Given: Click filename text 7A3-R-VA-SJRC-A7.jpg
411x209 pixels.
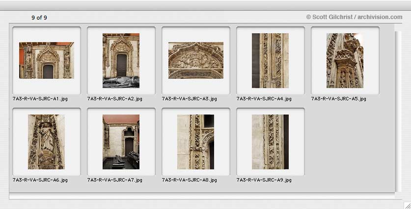Looking at the screenshot, I should click(115, 180).
